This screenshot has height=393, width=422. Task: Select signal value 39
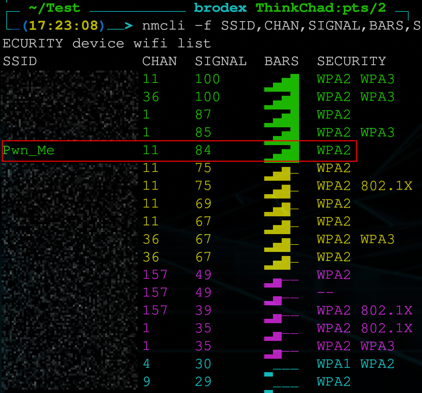coord(203,310)
